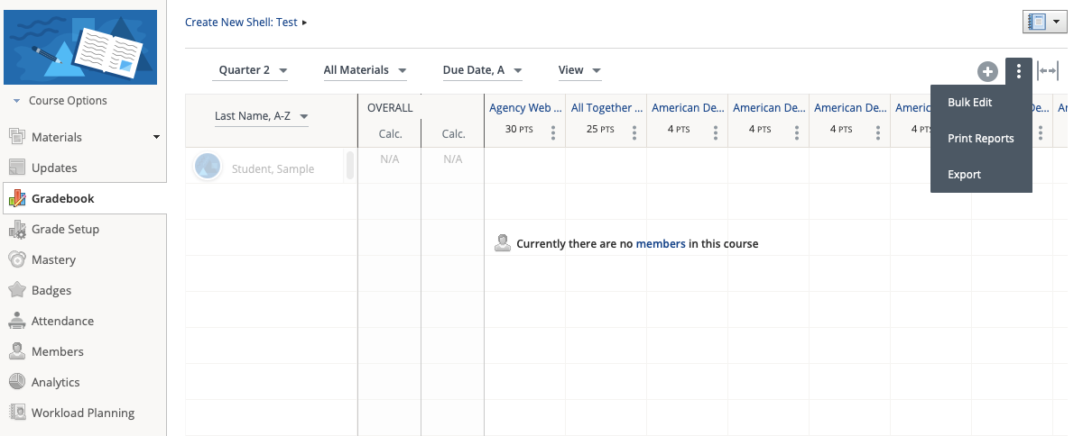Click the Badges star icon
The width and height of the screenshot is (1083, 436).
pos(16,290)
